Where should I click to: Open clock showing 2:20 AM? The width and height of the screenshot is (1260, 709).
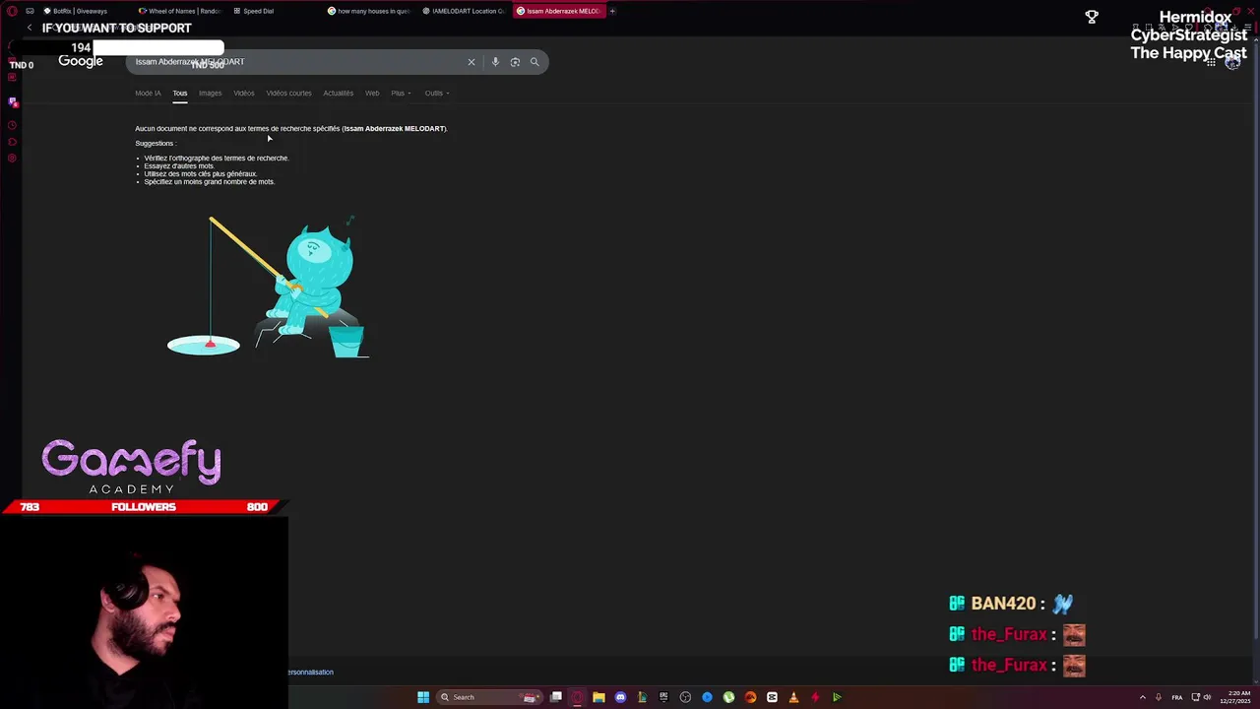click(x=1234, y=697)
